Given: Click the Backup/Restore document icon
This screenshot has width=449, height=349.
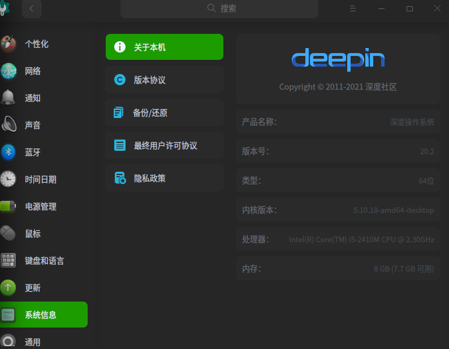Looking at the screenshot, I should pyautogui.click(x=119, y=112).
